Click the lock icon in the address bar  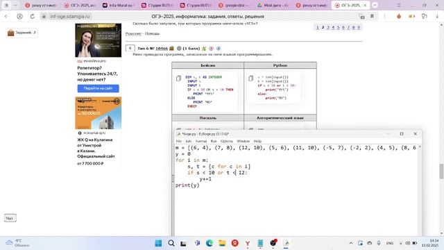point(44,17)
